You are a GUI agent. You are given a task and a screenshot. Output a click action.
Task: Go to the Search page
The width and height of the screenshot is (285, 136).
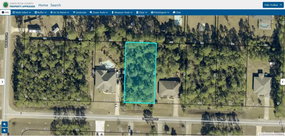pos(56,5)
